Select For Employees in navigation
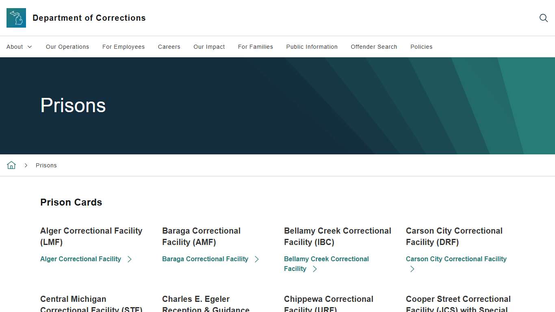Screen dimensions: 555x312 (x=124, y=47)
